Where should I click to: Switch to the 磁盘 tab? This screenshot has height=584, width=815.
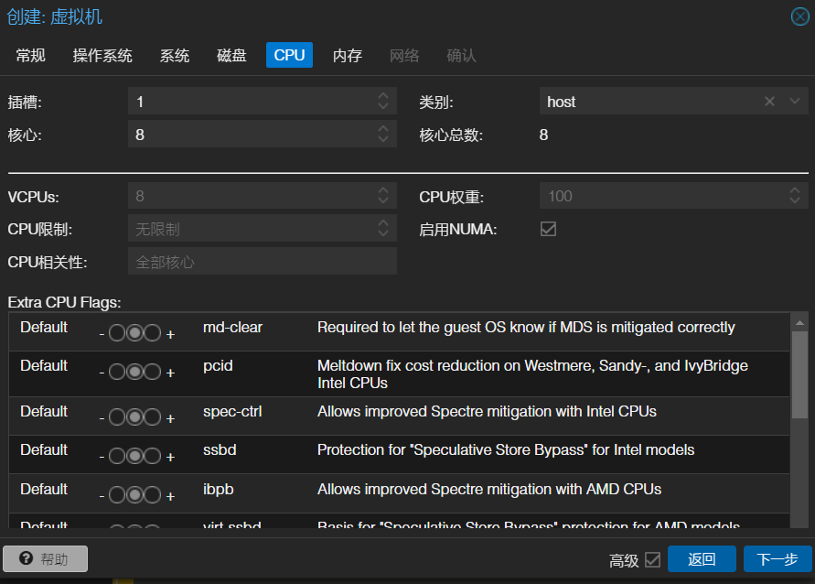pyautogui.click(x=231, y=55)
